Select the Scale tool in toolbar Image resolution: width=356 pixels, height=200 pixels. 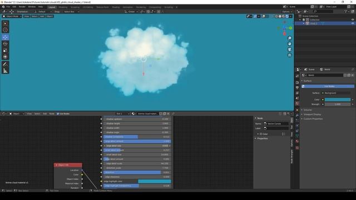(5, 51)
